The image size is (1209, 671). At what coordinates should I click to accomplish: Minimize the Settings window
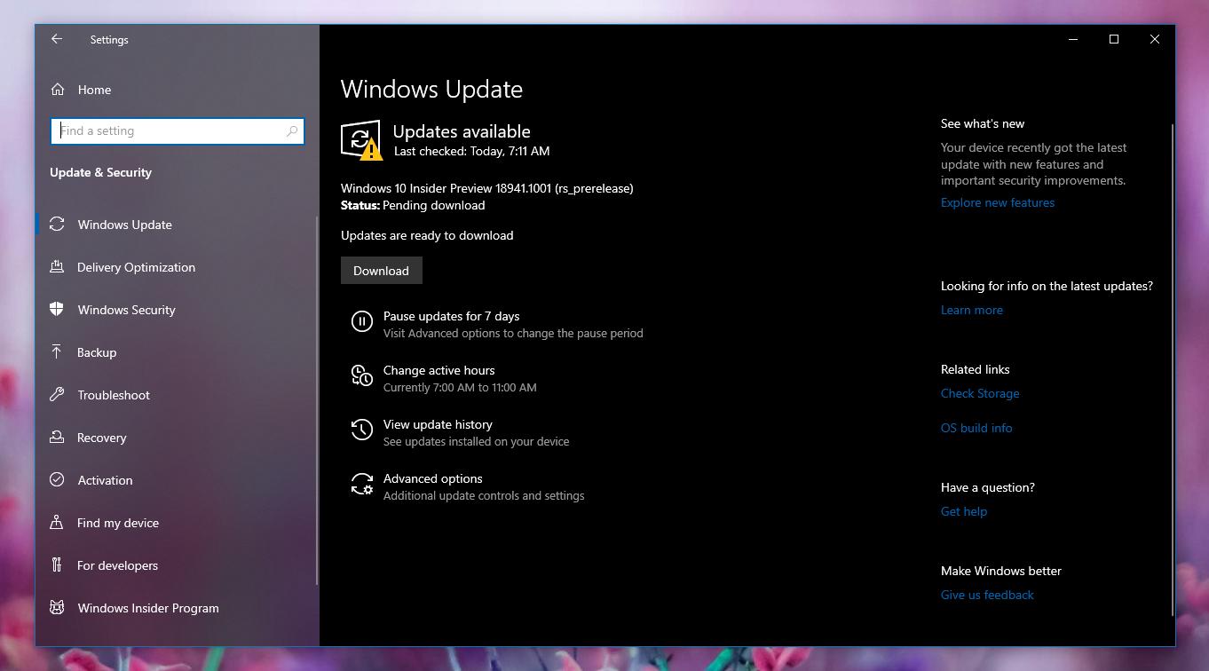1073,39
